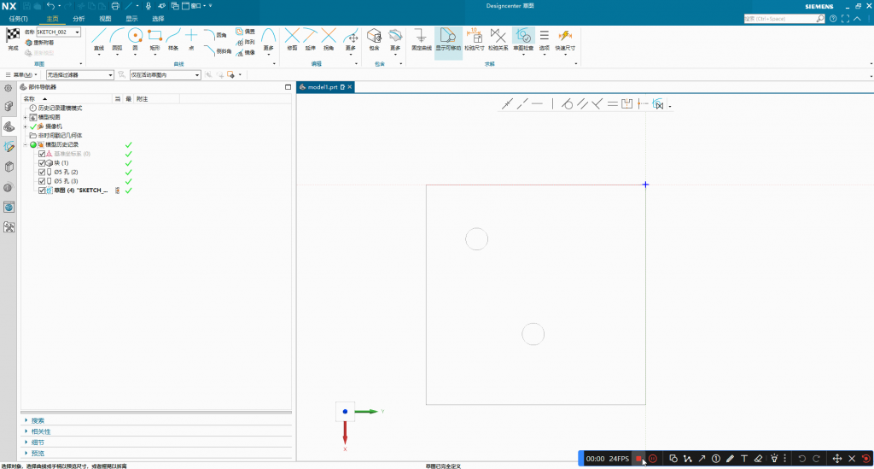The image size is (874, 469).
Task: Click 重新附着 reattach sketch button
Action: pyautogui.click(x=39, y=43)
